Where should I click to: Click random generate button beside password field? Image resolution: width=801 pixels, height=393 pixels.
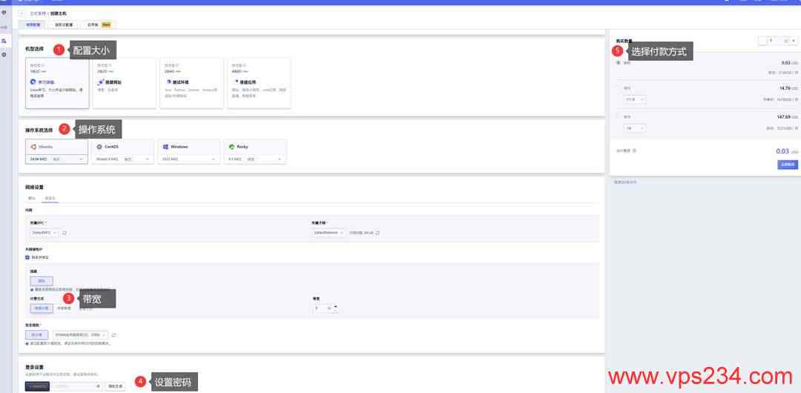tap(115, 386)
